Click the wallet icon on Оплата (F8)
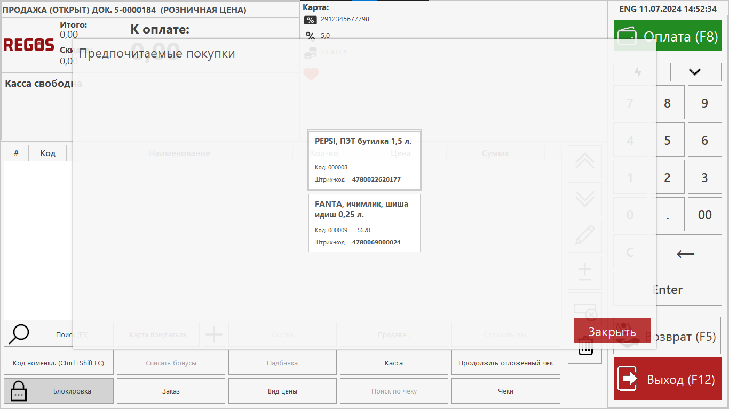 pos(628,37)
